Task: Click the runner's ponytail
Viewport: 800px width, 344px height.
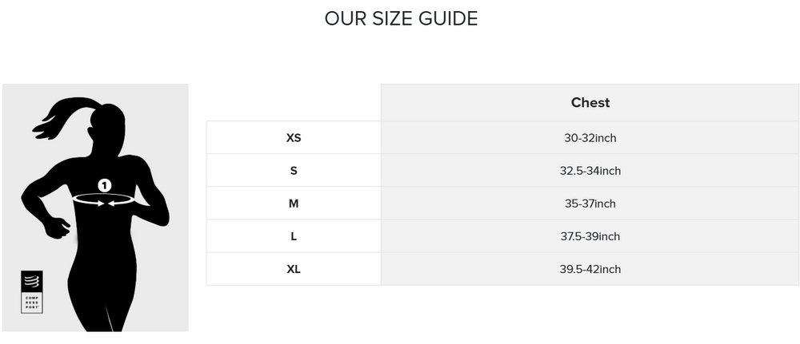Action: (58, 116)
